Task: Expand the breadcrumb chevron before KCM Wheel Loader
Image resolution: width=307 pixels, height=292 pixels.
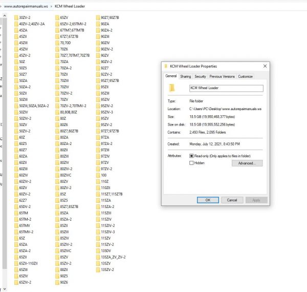Action: click(x=51, y=7)
